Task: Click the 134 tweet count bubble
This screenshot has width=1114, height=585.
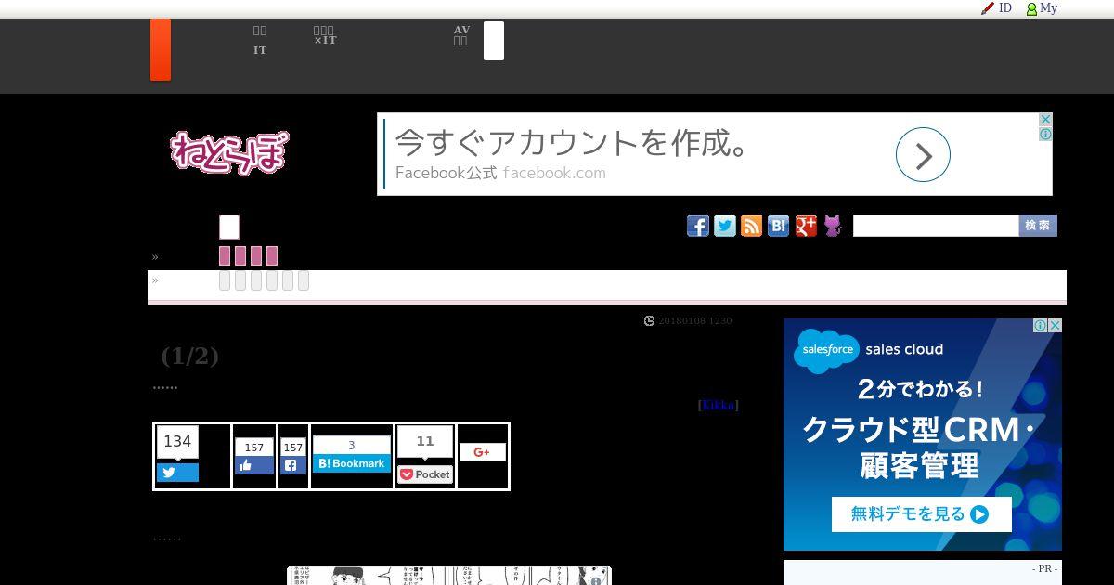Action: pyautogui.click(x=177, y=442)
